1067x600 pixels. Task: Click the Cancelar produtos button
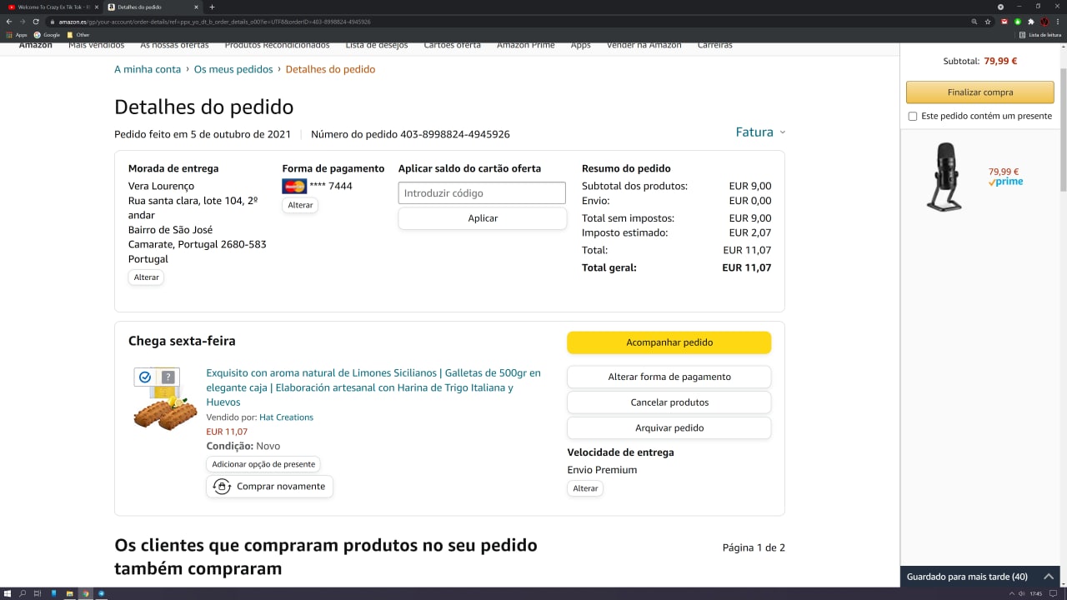tap(669, 402)
